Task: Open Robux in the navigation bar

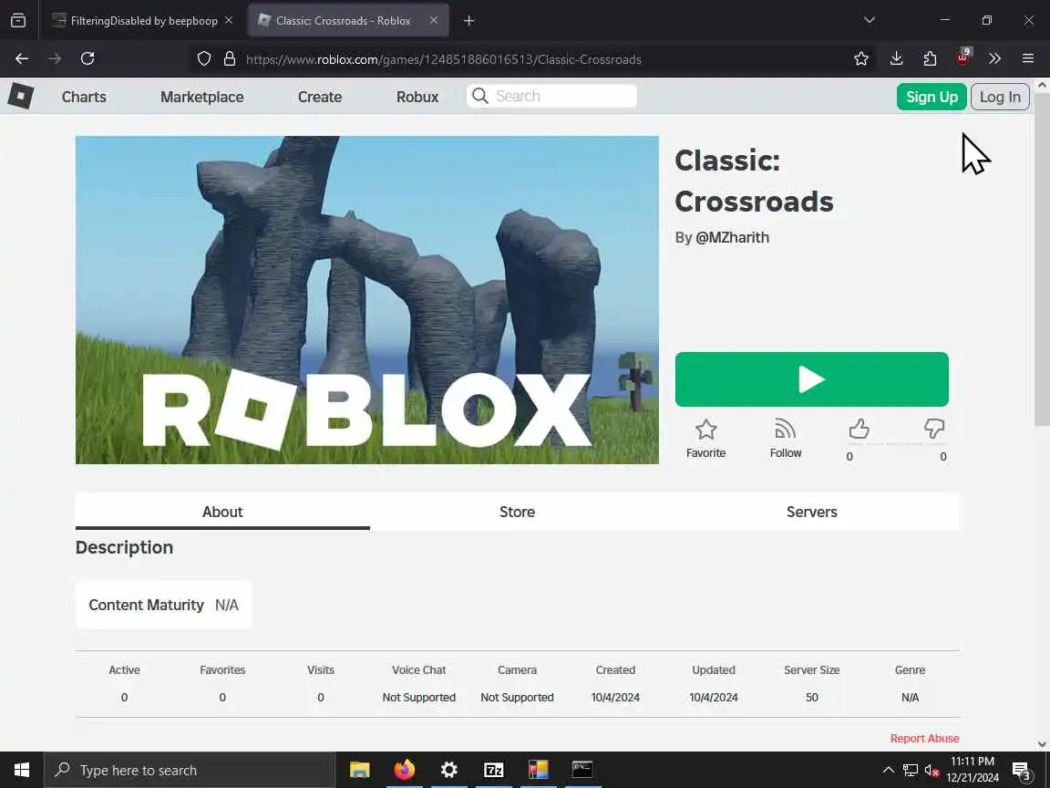Action: (x=417, y=97)
